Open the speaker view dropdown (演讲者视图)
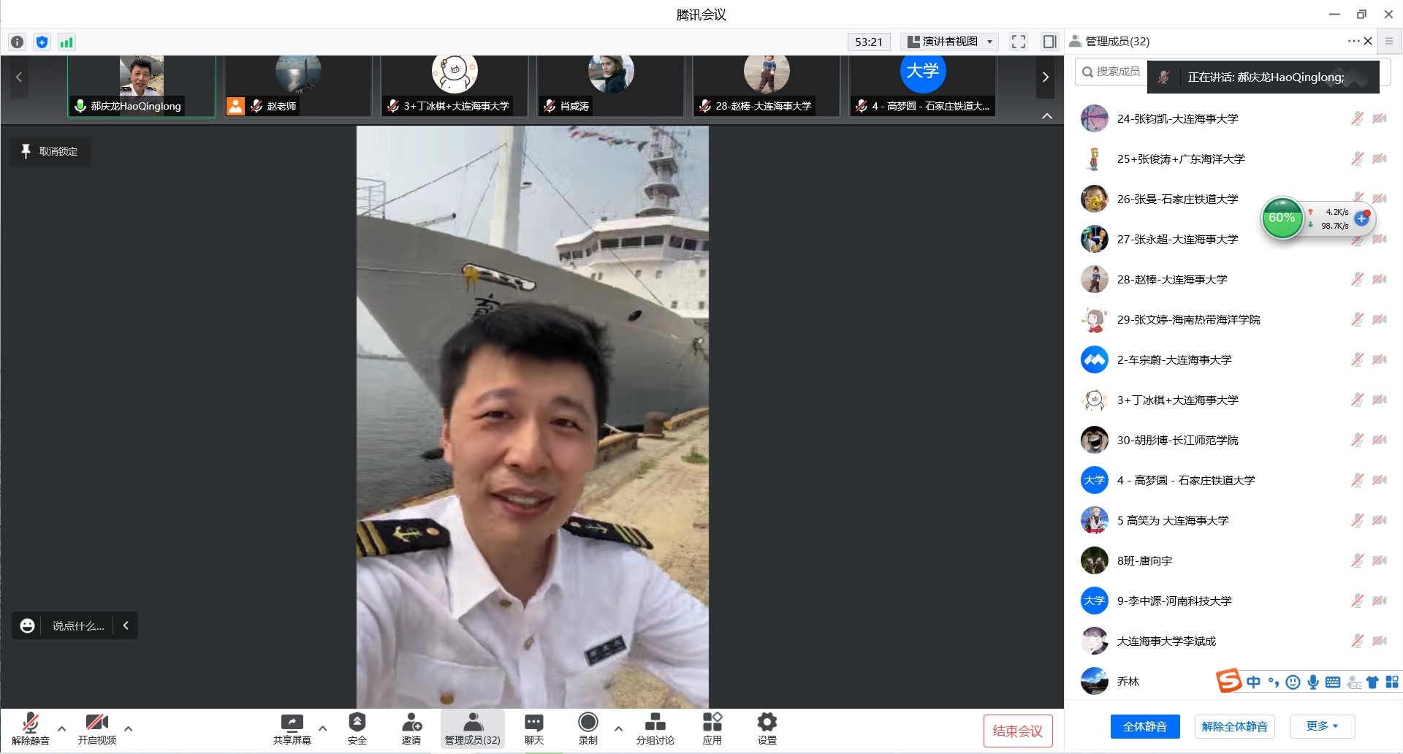This screenshot has height=754, width=1403. pos(950,42)
